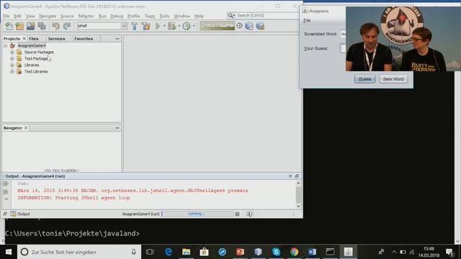
Task: Open the Debug menu
Action: [117, 16]
